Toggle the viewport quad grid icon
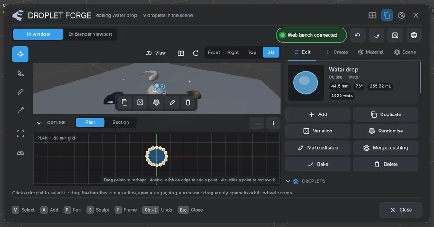The width and height of the screenshot is (434, 227). [181, 53]
